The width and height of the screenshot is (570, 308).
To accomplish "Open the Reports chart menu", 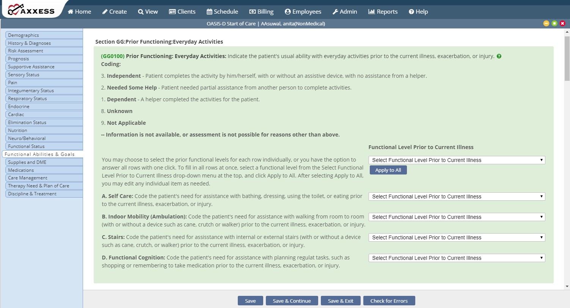I will tap(383, 12).
